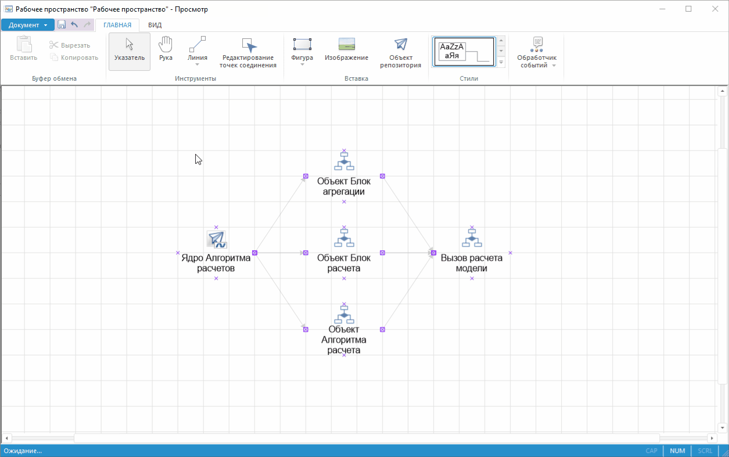
Task: Choose the Линия line tool
Action: (x=197, y=52)
